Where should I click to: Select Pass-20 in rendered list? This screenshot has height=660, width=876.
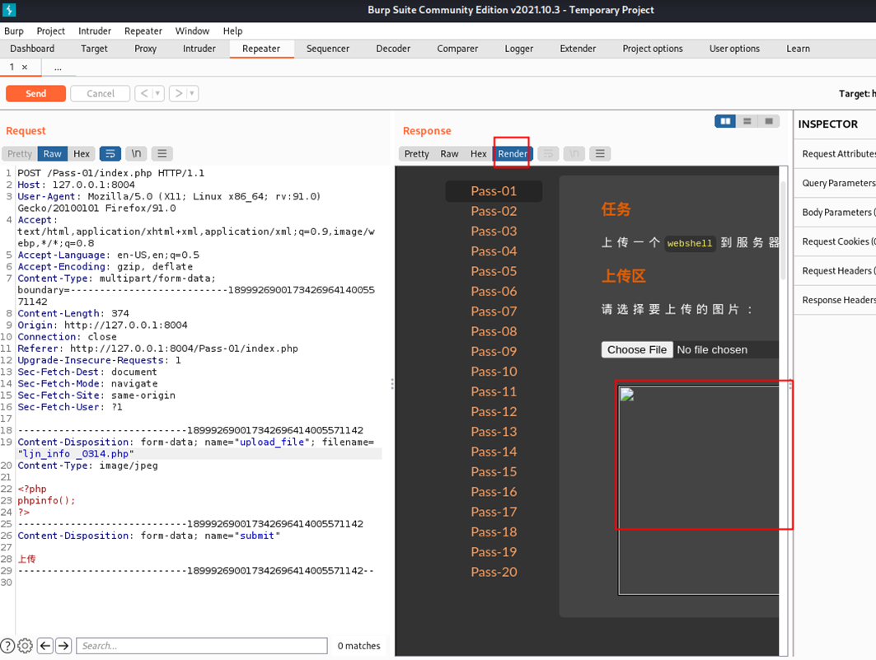[494, 572]
